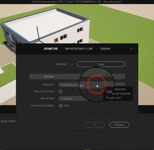Close the import dialog with X
154x150 pixels.
click(131, 49)
